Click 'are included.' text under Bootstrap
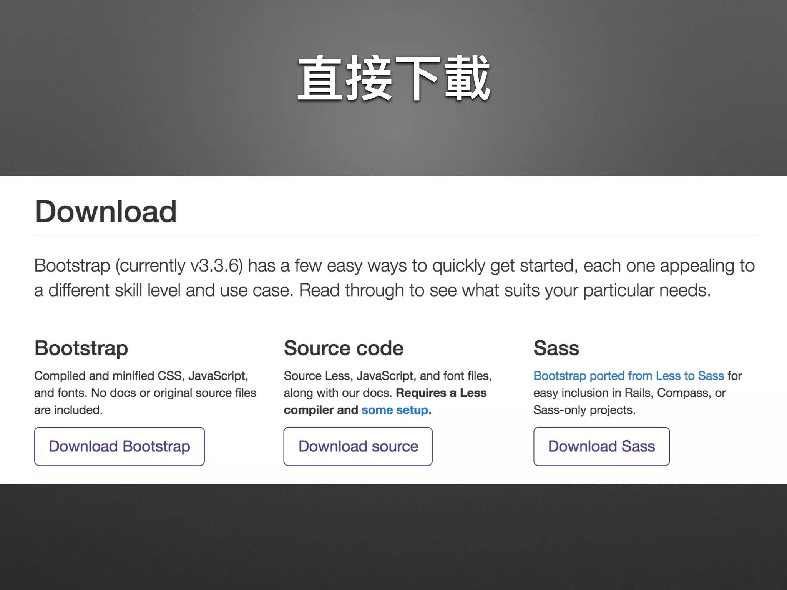The image size is (787, 590). click(x=68, y=410)
